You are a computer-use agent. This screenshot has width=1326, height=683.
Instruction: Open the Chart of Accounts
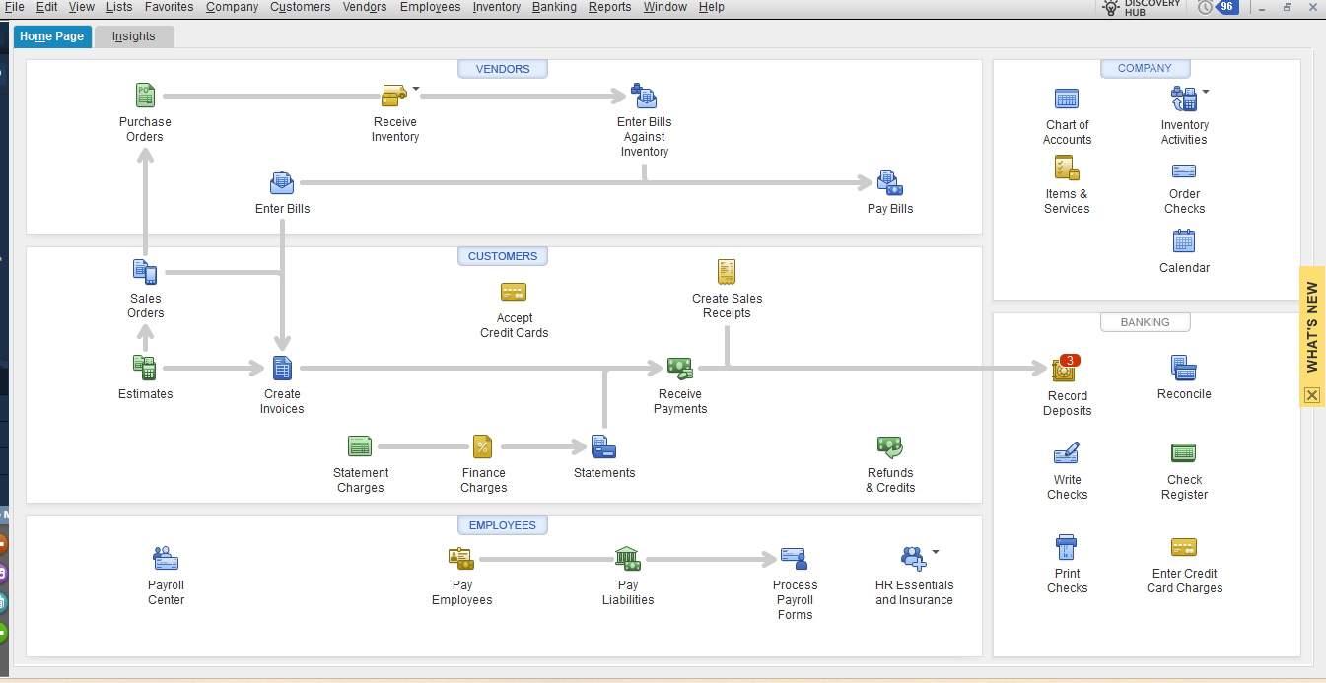[x=1067, y=99]
